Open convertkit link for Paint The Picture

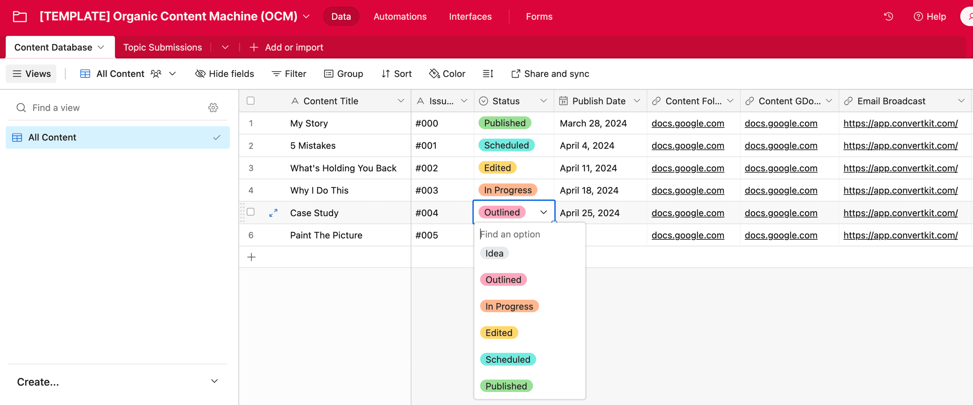pos(900,235)
